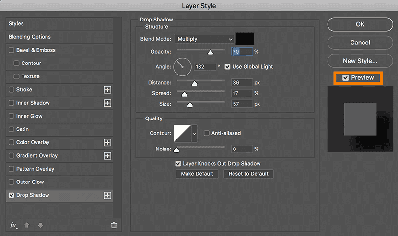
Task: Open the fx effects menu icon
Action: [13, 225]
